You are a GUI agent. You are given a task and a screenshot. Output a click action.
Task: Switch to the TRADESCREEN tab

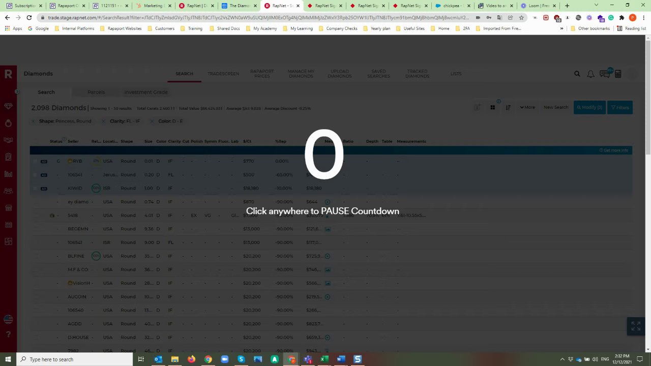point(223,74)
